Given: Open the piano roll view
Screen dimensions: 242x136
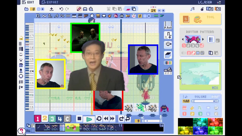Looking at the screenshot, I should click(x=168, y=25).
